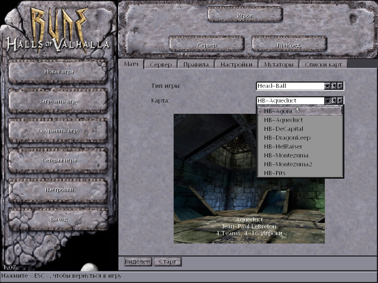378x283 pixels.
Task: Open the game type dropdown arrow
Action: (328, 86)
